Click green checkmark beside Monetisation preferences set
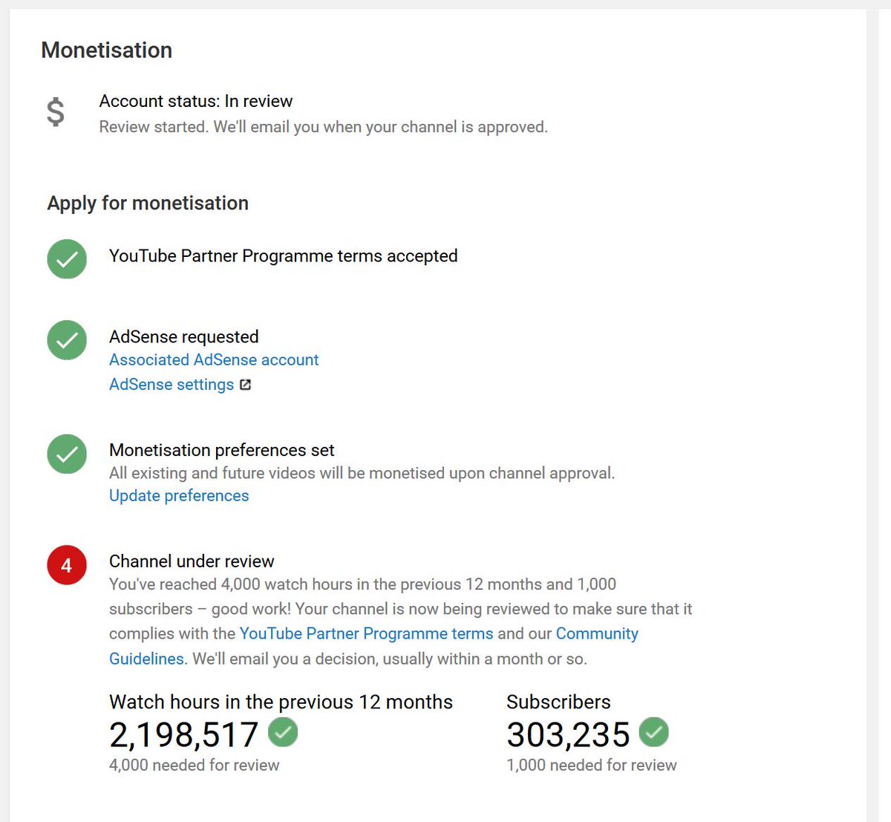Image resolution: width=891 pixels, height=822 pixels. pos(67,454)
